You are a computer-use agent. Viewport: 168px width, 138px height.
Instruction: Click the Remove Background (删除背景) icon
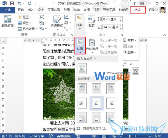pos(8,19)
